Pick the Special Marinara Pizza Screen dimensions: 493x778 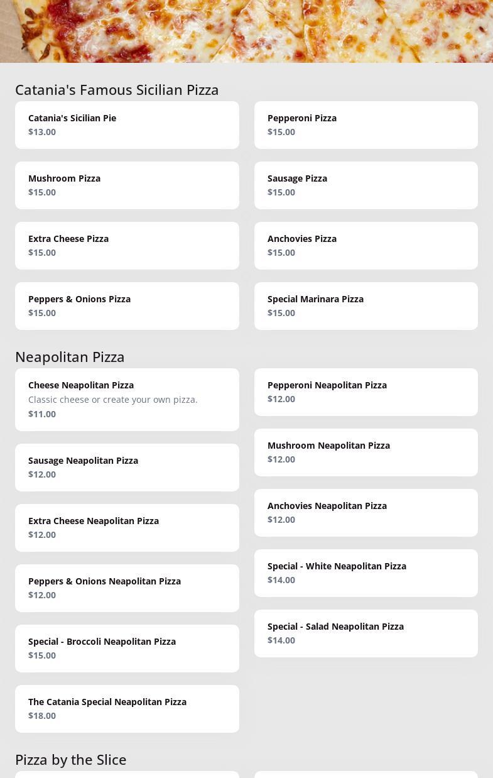tap(366, 306)
